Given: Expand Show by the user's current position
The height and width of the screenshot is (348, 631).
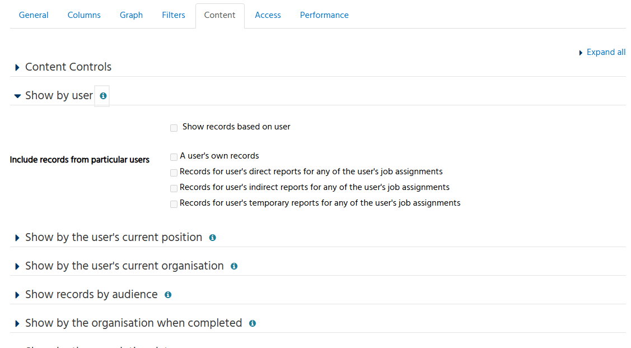Looking at the screenshot, I should coord(114,238).
